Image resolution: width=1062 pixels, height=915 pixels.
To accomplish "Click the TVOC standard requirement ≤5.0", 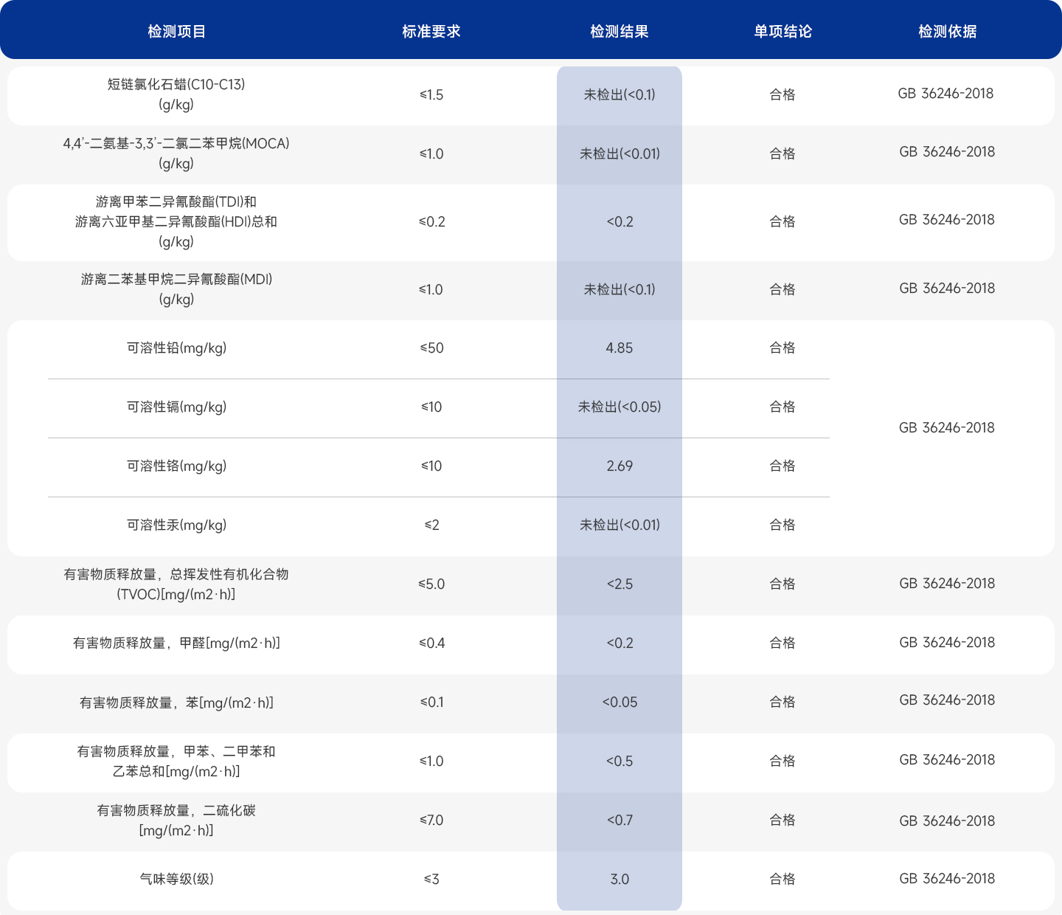I will (431, 584).
